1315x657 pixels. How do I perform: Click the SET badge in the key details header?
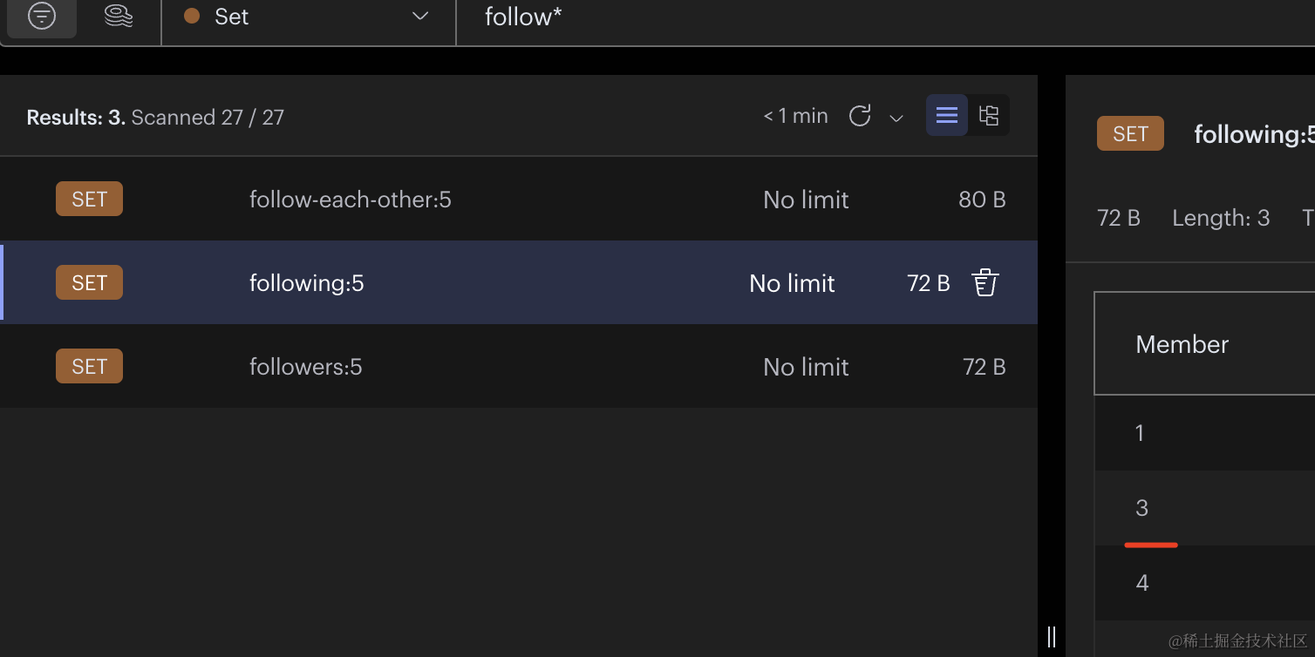pos(1130,133)
